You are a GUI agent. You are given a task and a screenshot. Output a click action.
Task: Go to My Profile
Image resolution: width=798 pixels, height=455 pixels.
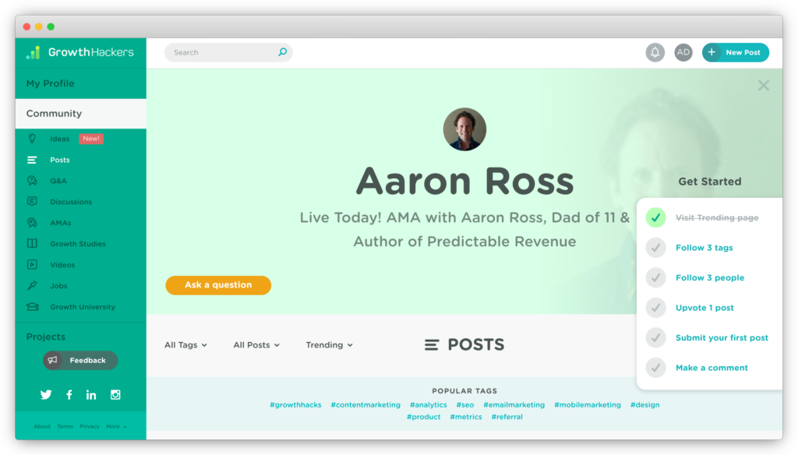[x=50, y=83]
